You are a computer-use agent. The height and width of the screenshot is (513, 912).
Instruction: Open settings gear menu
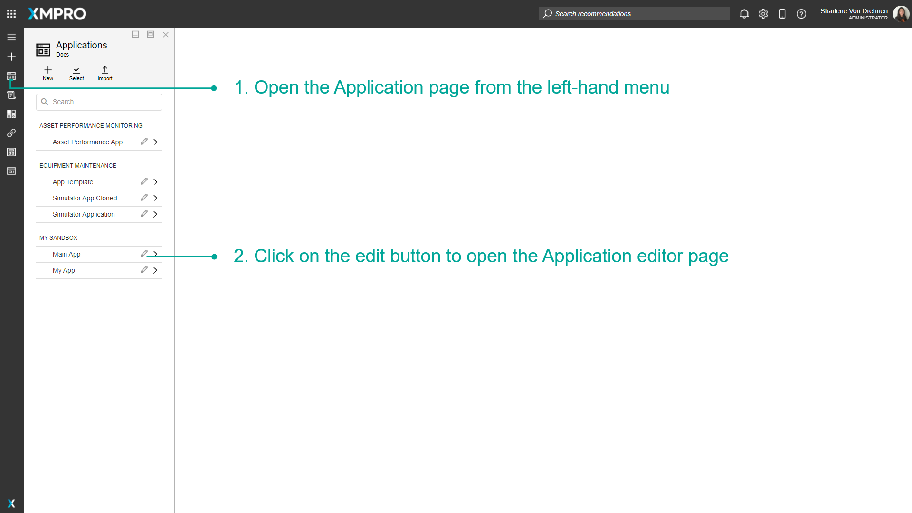[763, 14]
